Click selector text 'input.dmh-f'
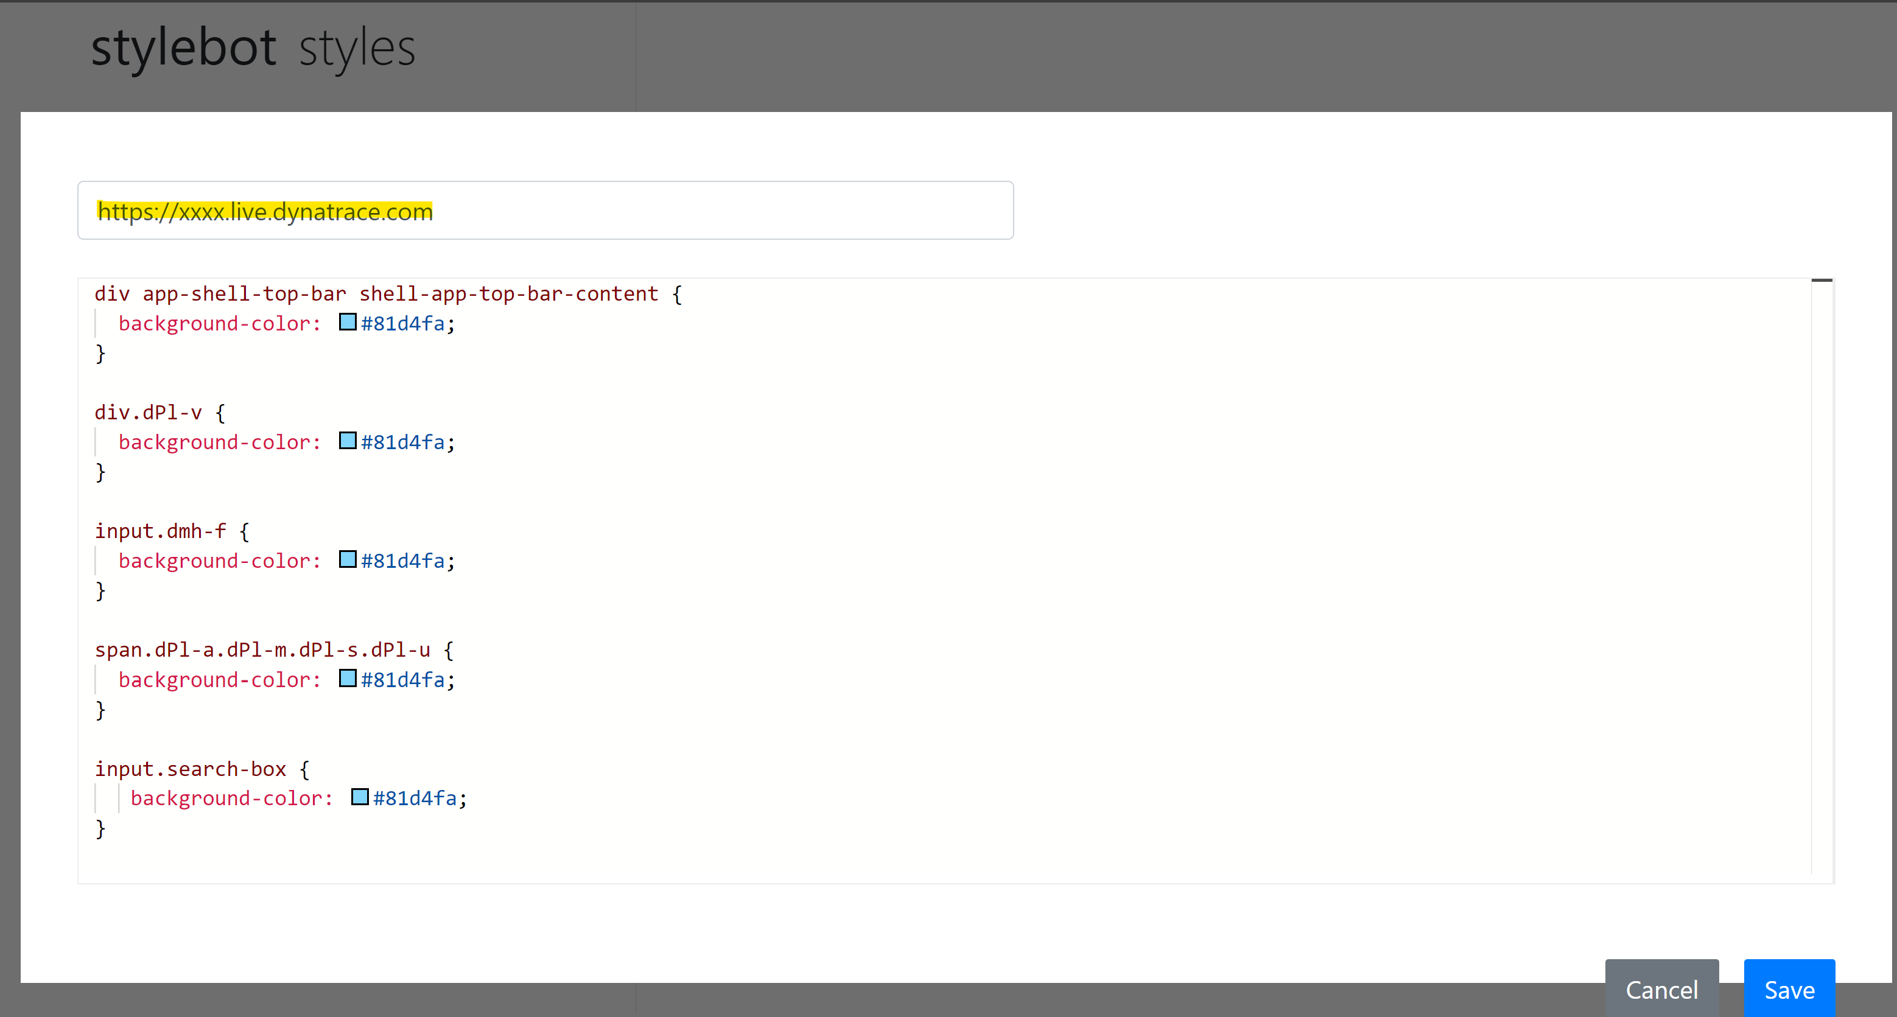Viewport: 1897px width, 1017px height. [x=161, y=531]
